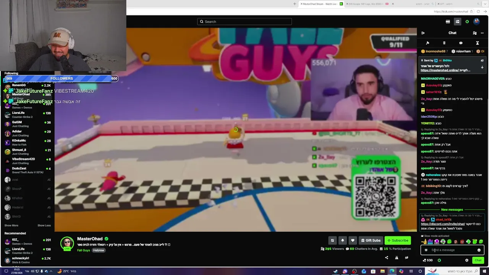Open the MasterOhad channel avatar
This screenshot has height=275, width=489.
tap(67, 243)
